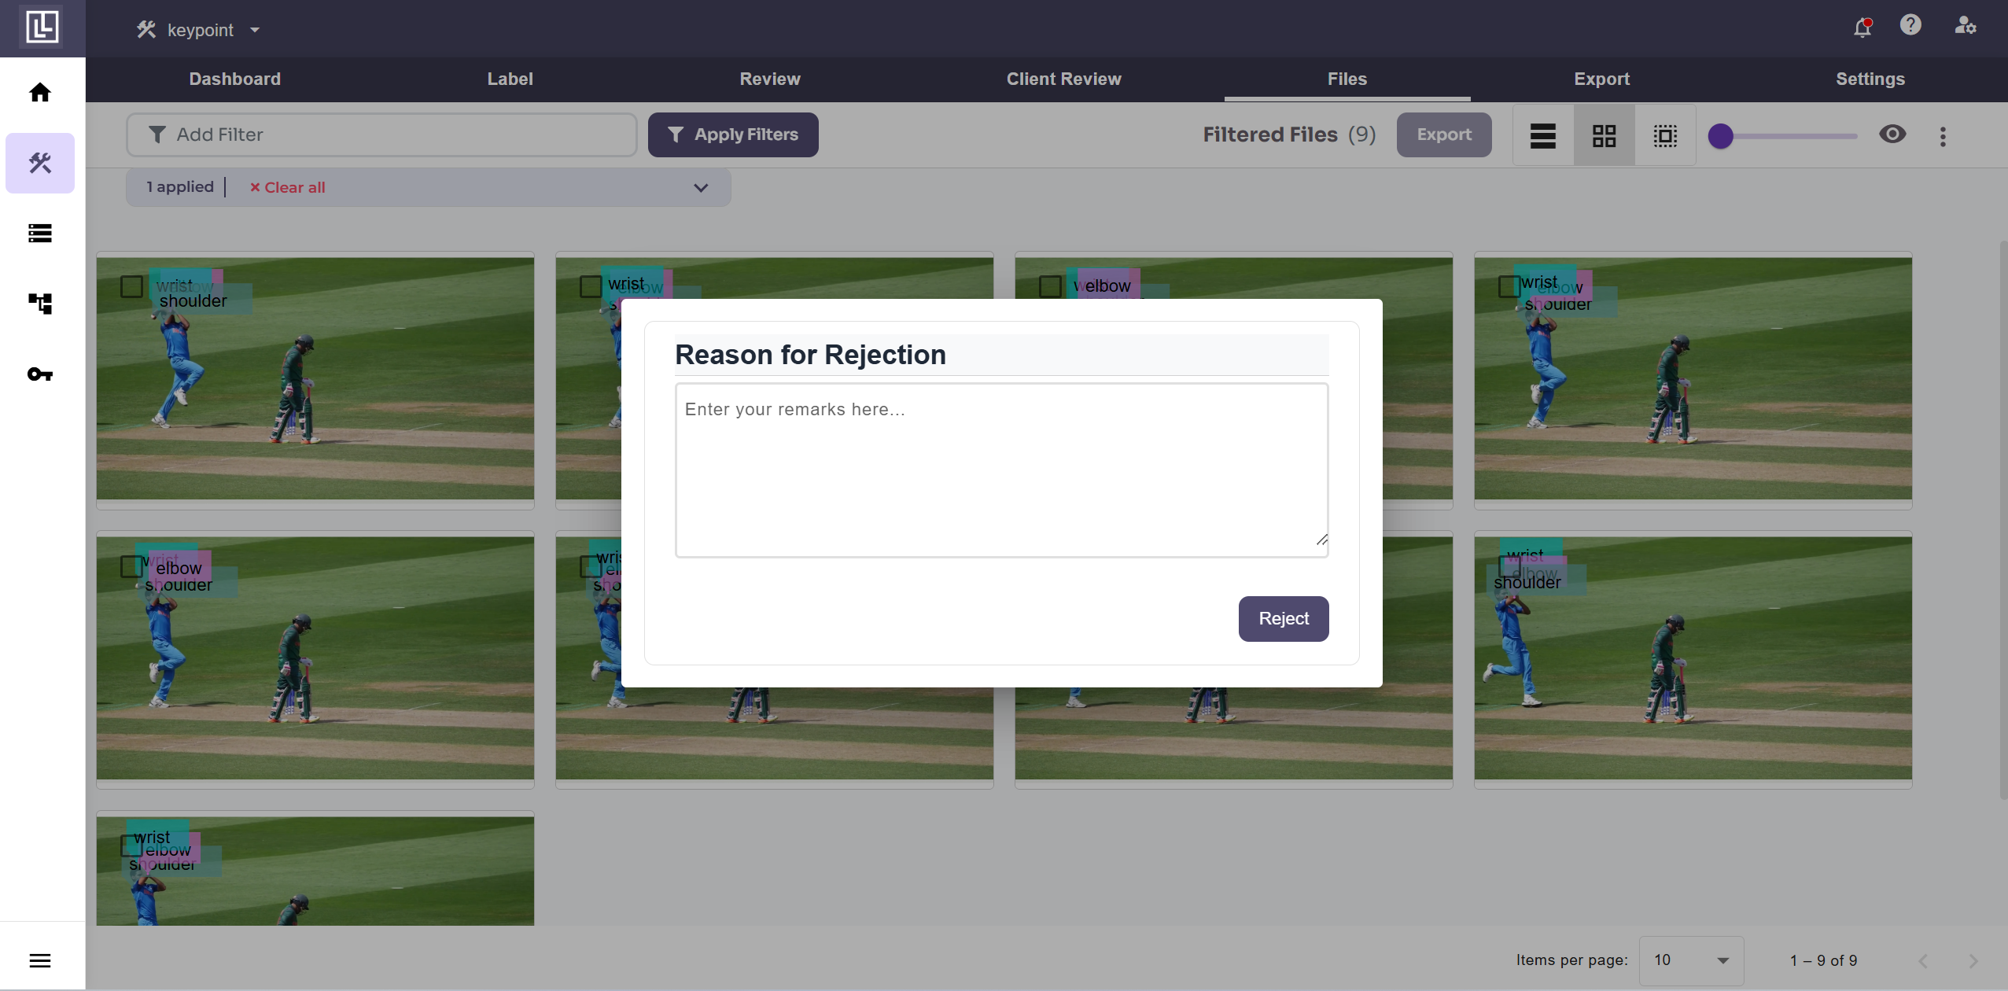Go to the Client Review tab
The image size is (2008, 991).
[1063, 79]
